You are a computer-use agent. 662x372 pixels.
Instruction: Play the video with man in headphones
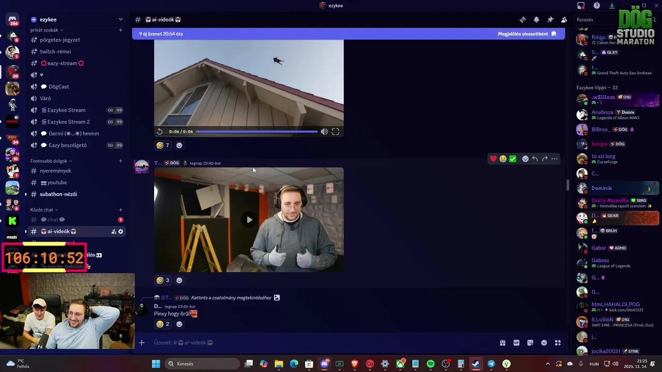click(249, 220)
